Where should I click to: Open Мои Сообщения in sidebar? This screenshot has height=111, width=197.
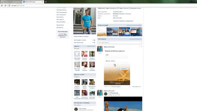pos(61,15)
